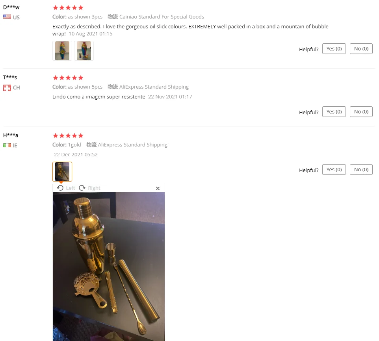Click the star rating of H***a's review
This screenshot has height=341, width=379.
[x=68, y=136]
